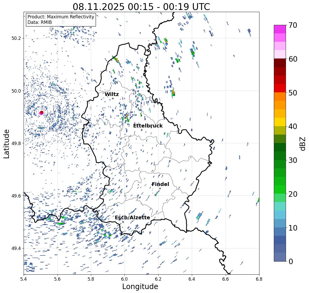Click the 70 value on colorbar

coord(293,25)
